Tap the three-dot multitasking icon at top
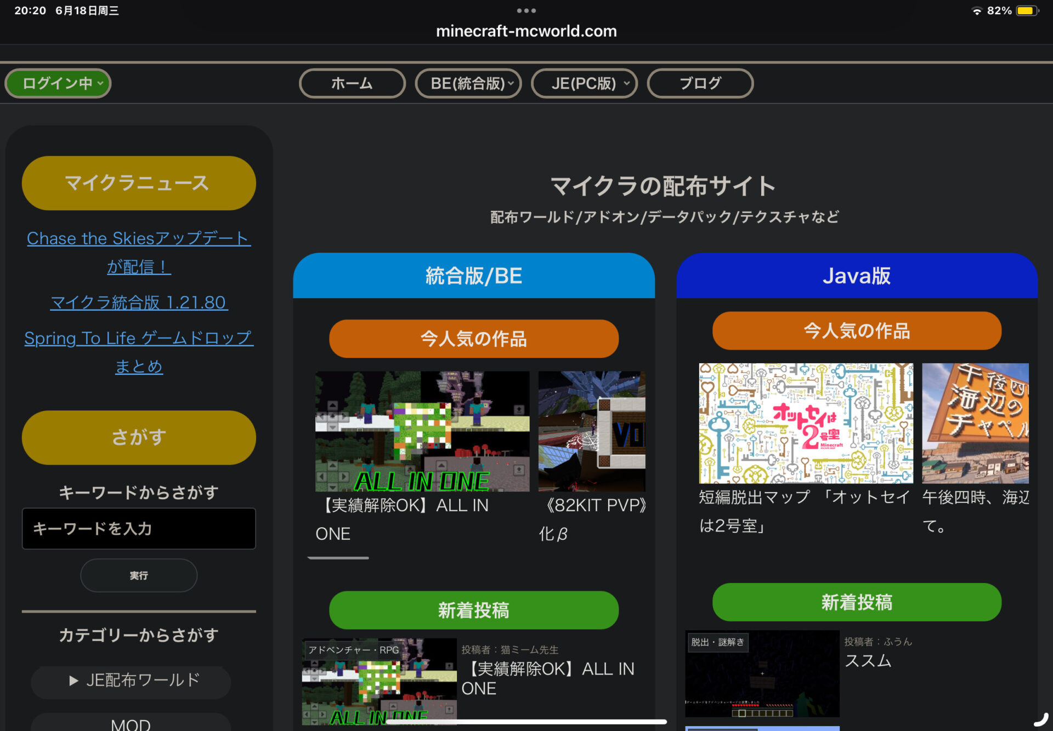1053x731 pixels. [x=526, y=10]
